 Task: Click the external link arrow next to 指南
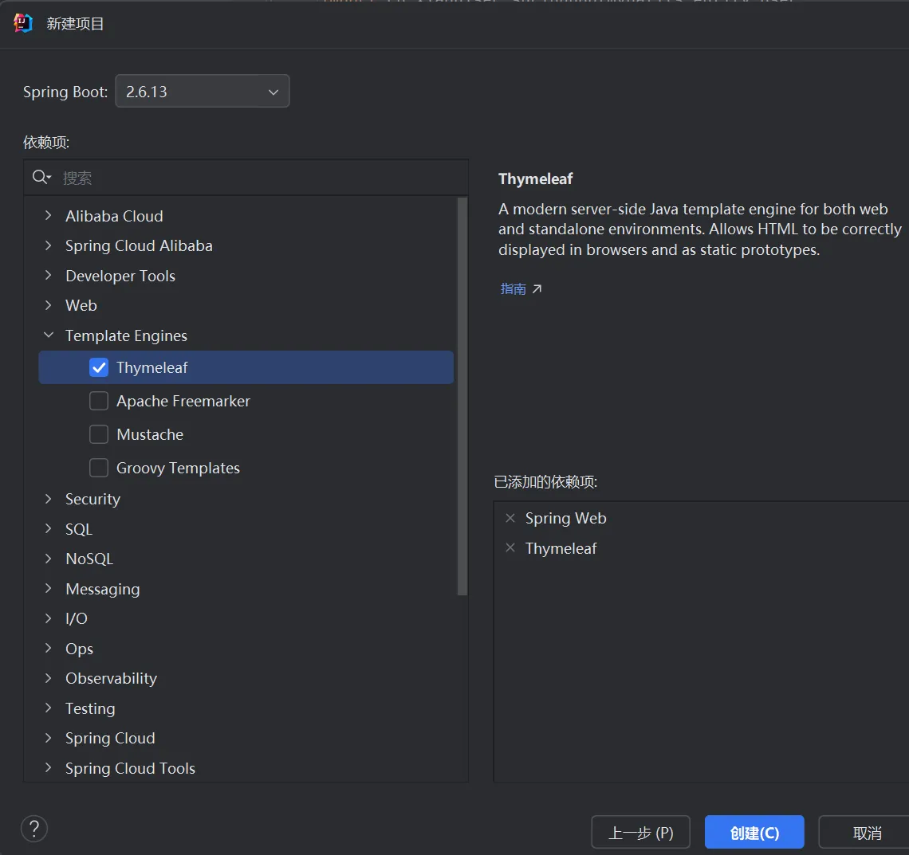(x=537, y=289)
